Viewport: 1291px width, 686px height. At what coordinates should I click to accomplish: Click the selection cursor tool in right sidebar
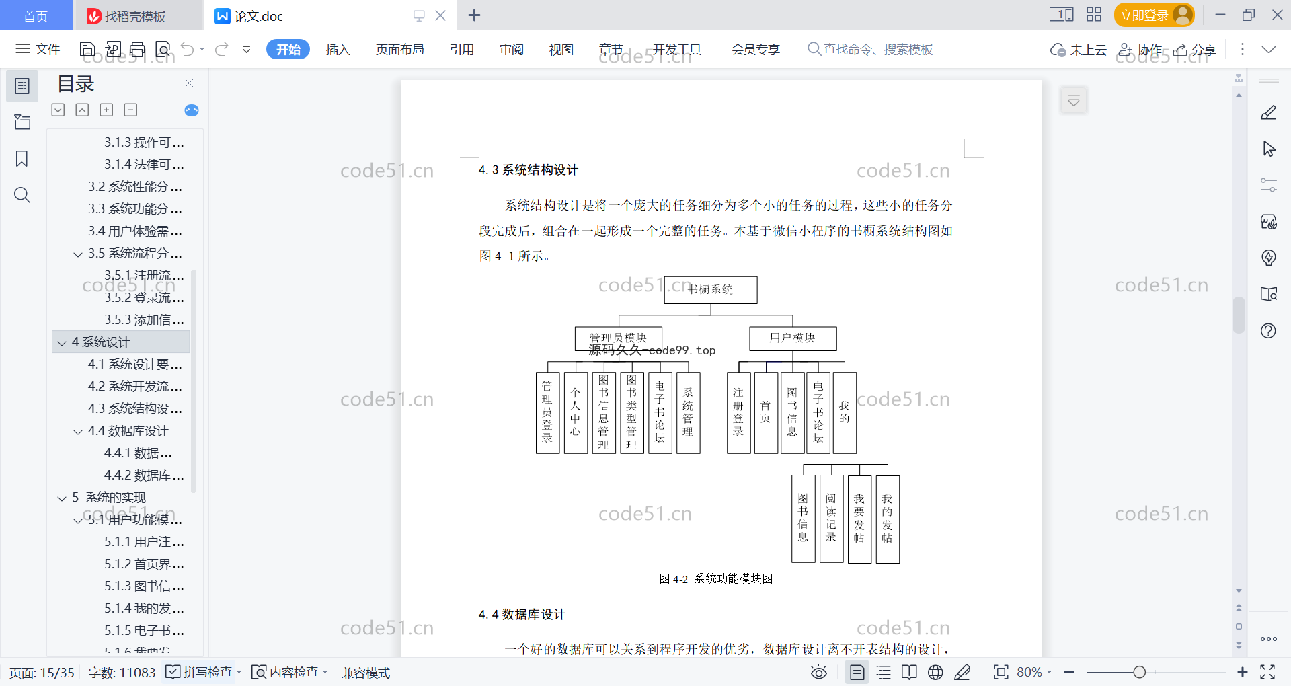1269,149
